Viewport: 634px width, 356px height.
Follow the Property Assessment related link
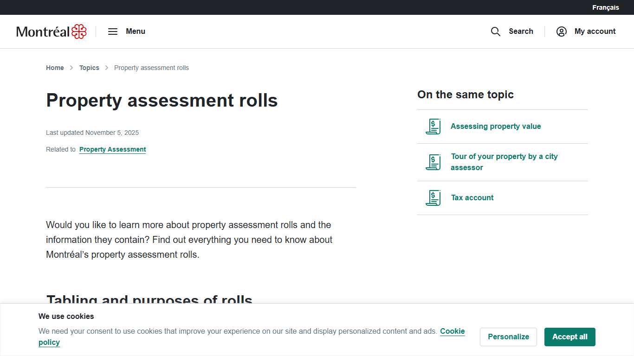[x=112, y=149]
